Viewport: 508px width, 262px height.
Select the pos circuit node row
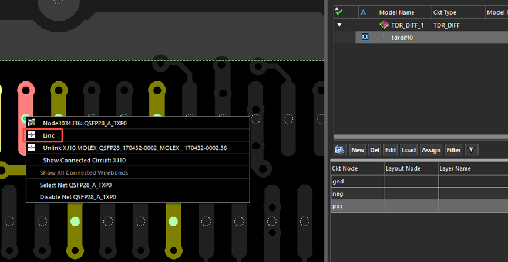419,206
